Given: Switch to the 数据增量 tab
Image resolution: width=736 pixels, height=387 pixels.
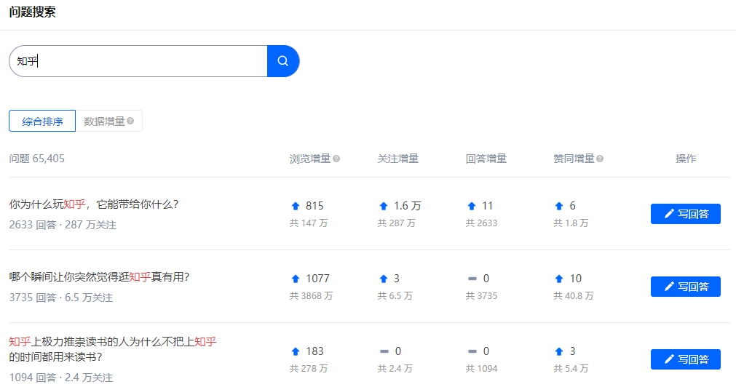Looking at the screenshot, I should point(109,121).
